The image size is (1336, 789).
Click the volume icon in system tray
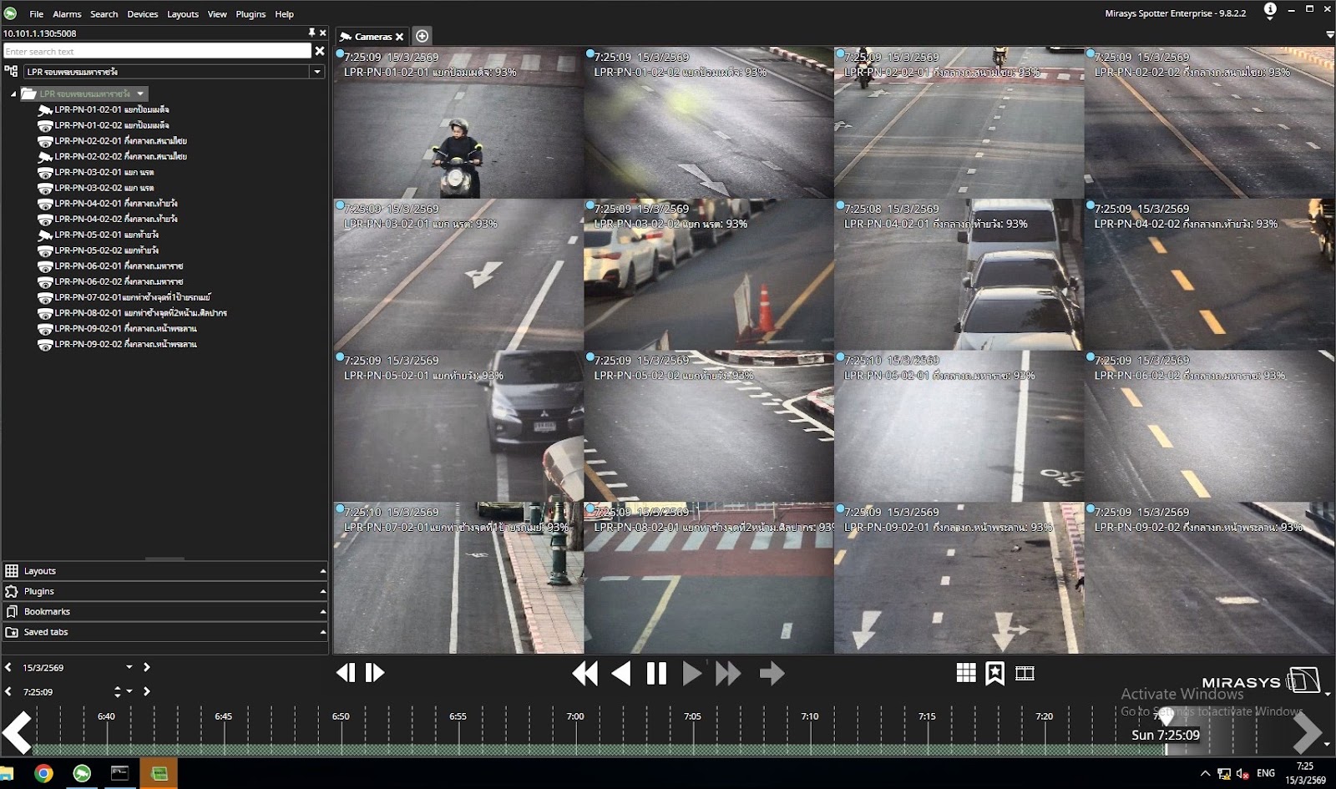1242,774
